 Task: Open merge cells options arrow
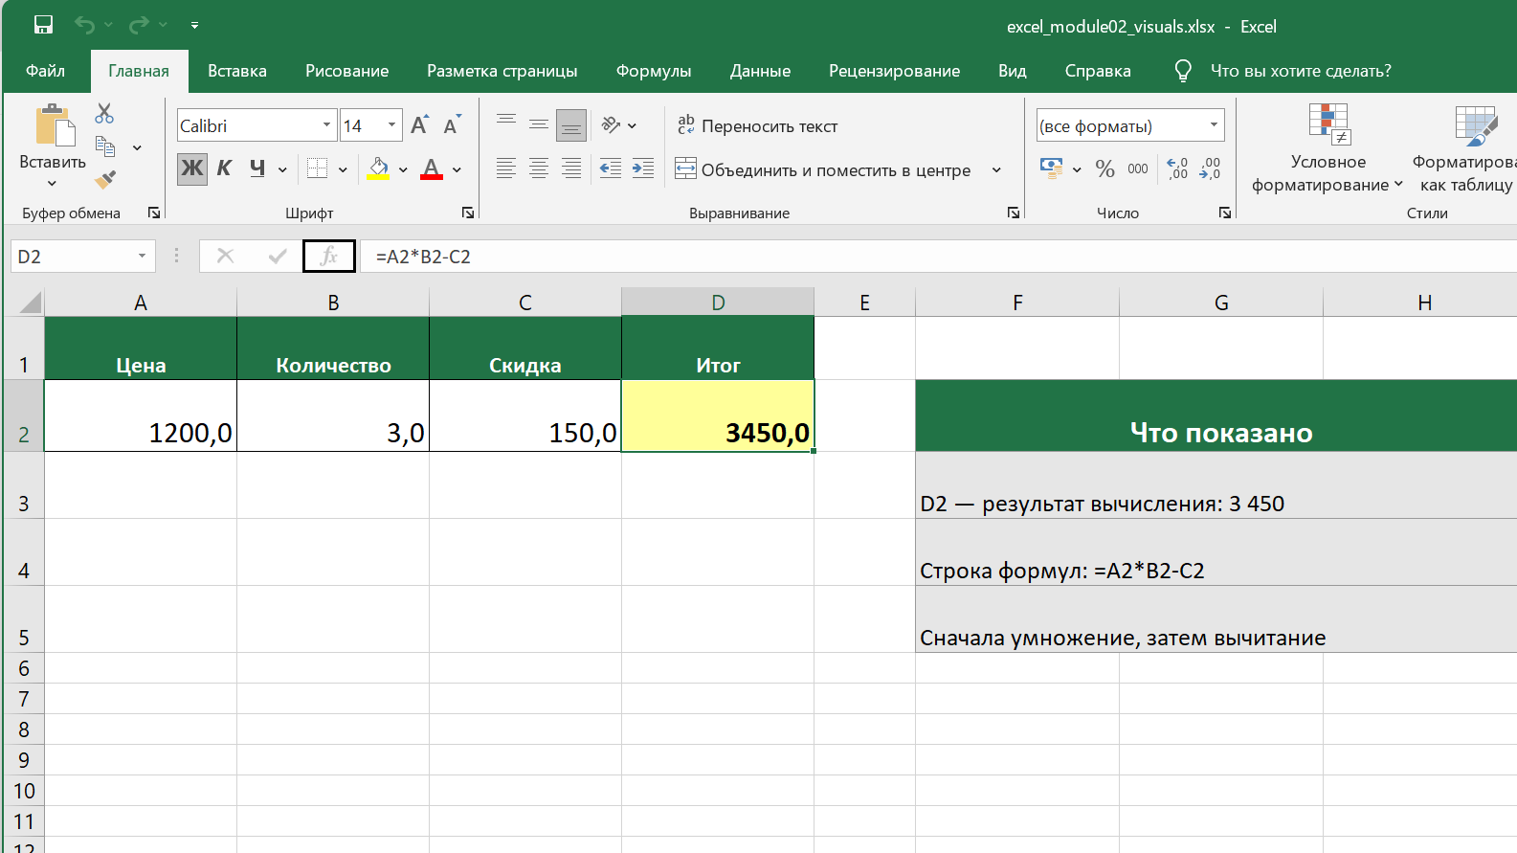(x=996, y=169)
